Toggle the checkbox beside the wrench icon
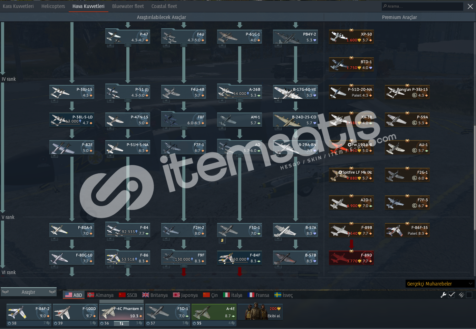Image resolution: width=476 pixels, height=329 pixels. click(451, 295)
